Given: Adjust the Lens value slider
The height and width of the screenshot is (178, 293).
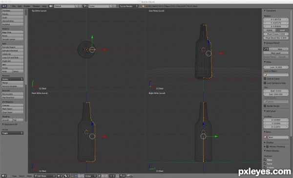Looking at the screenshot, I should pos(276,67).
